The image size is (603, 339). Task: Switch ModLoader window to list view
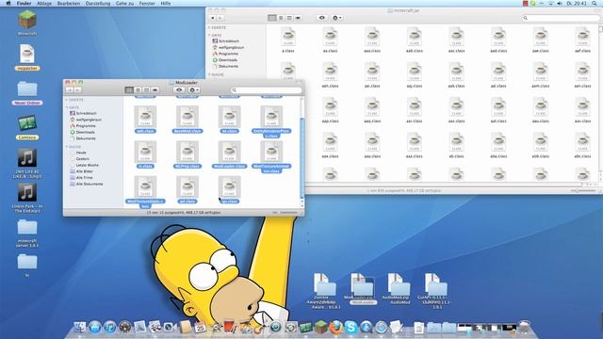coord(138,90)
